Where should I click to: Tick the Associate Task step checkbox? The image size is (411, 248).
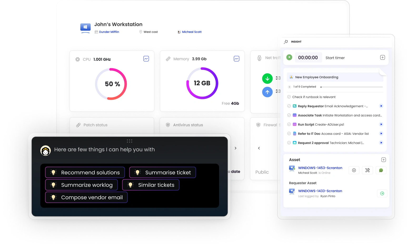[289, 115]
